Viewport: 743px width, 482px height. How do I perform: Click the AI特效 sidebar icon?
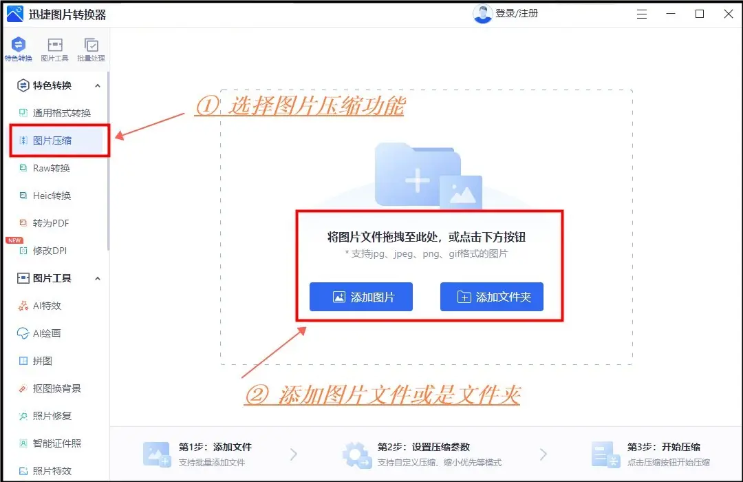[x=23, y=306]
